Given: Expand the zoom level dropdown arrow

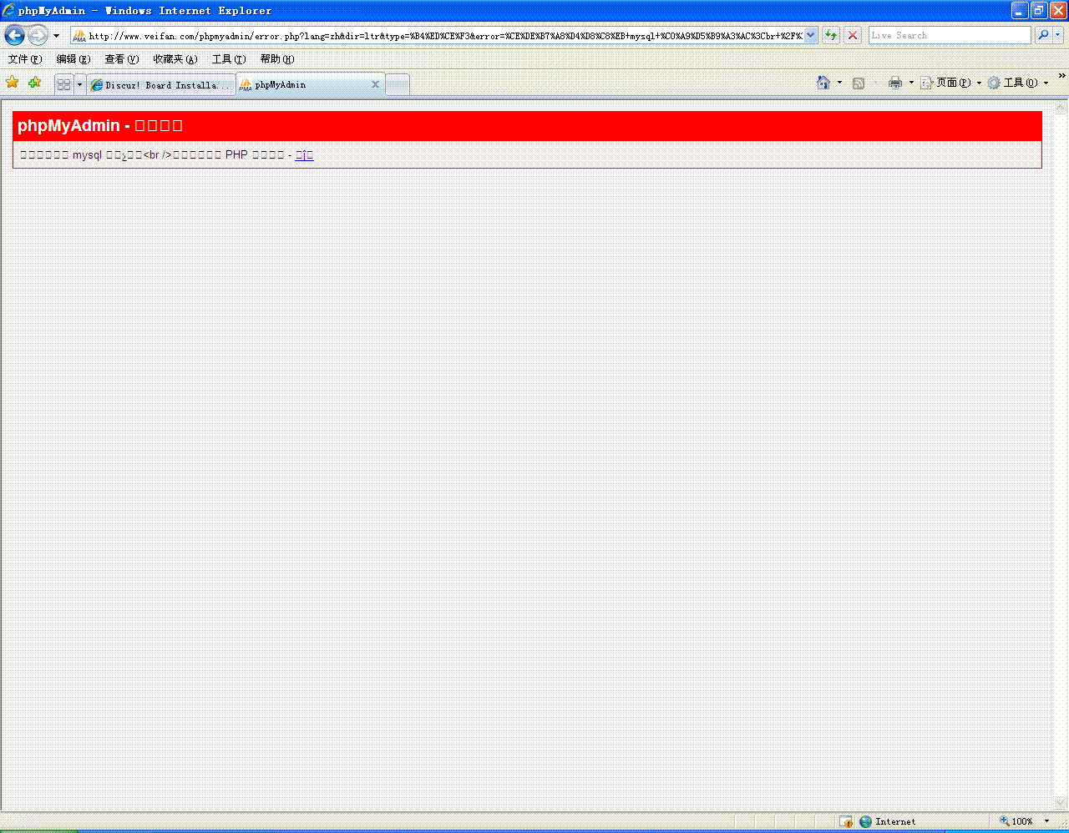Looking at the screenshot, I should pyautogui.click(x=1046, y=821).
